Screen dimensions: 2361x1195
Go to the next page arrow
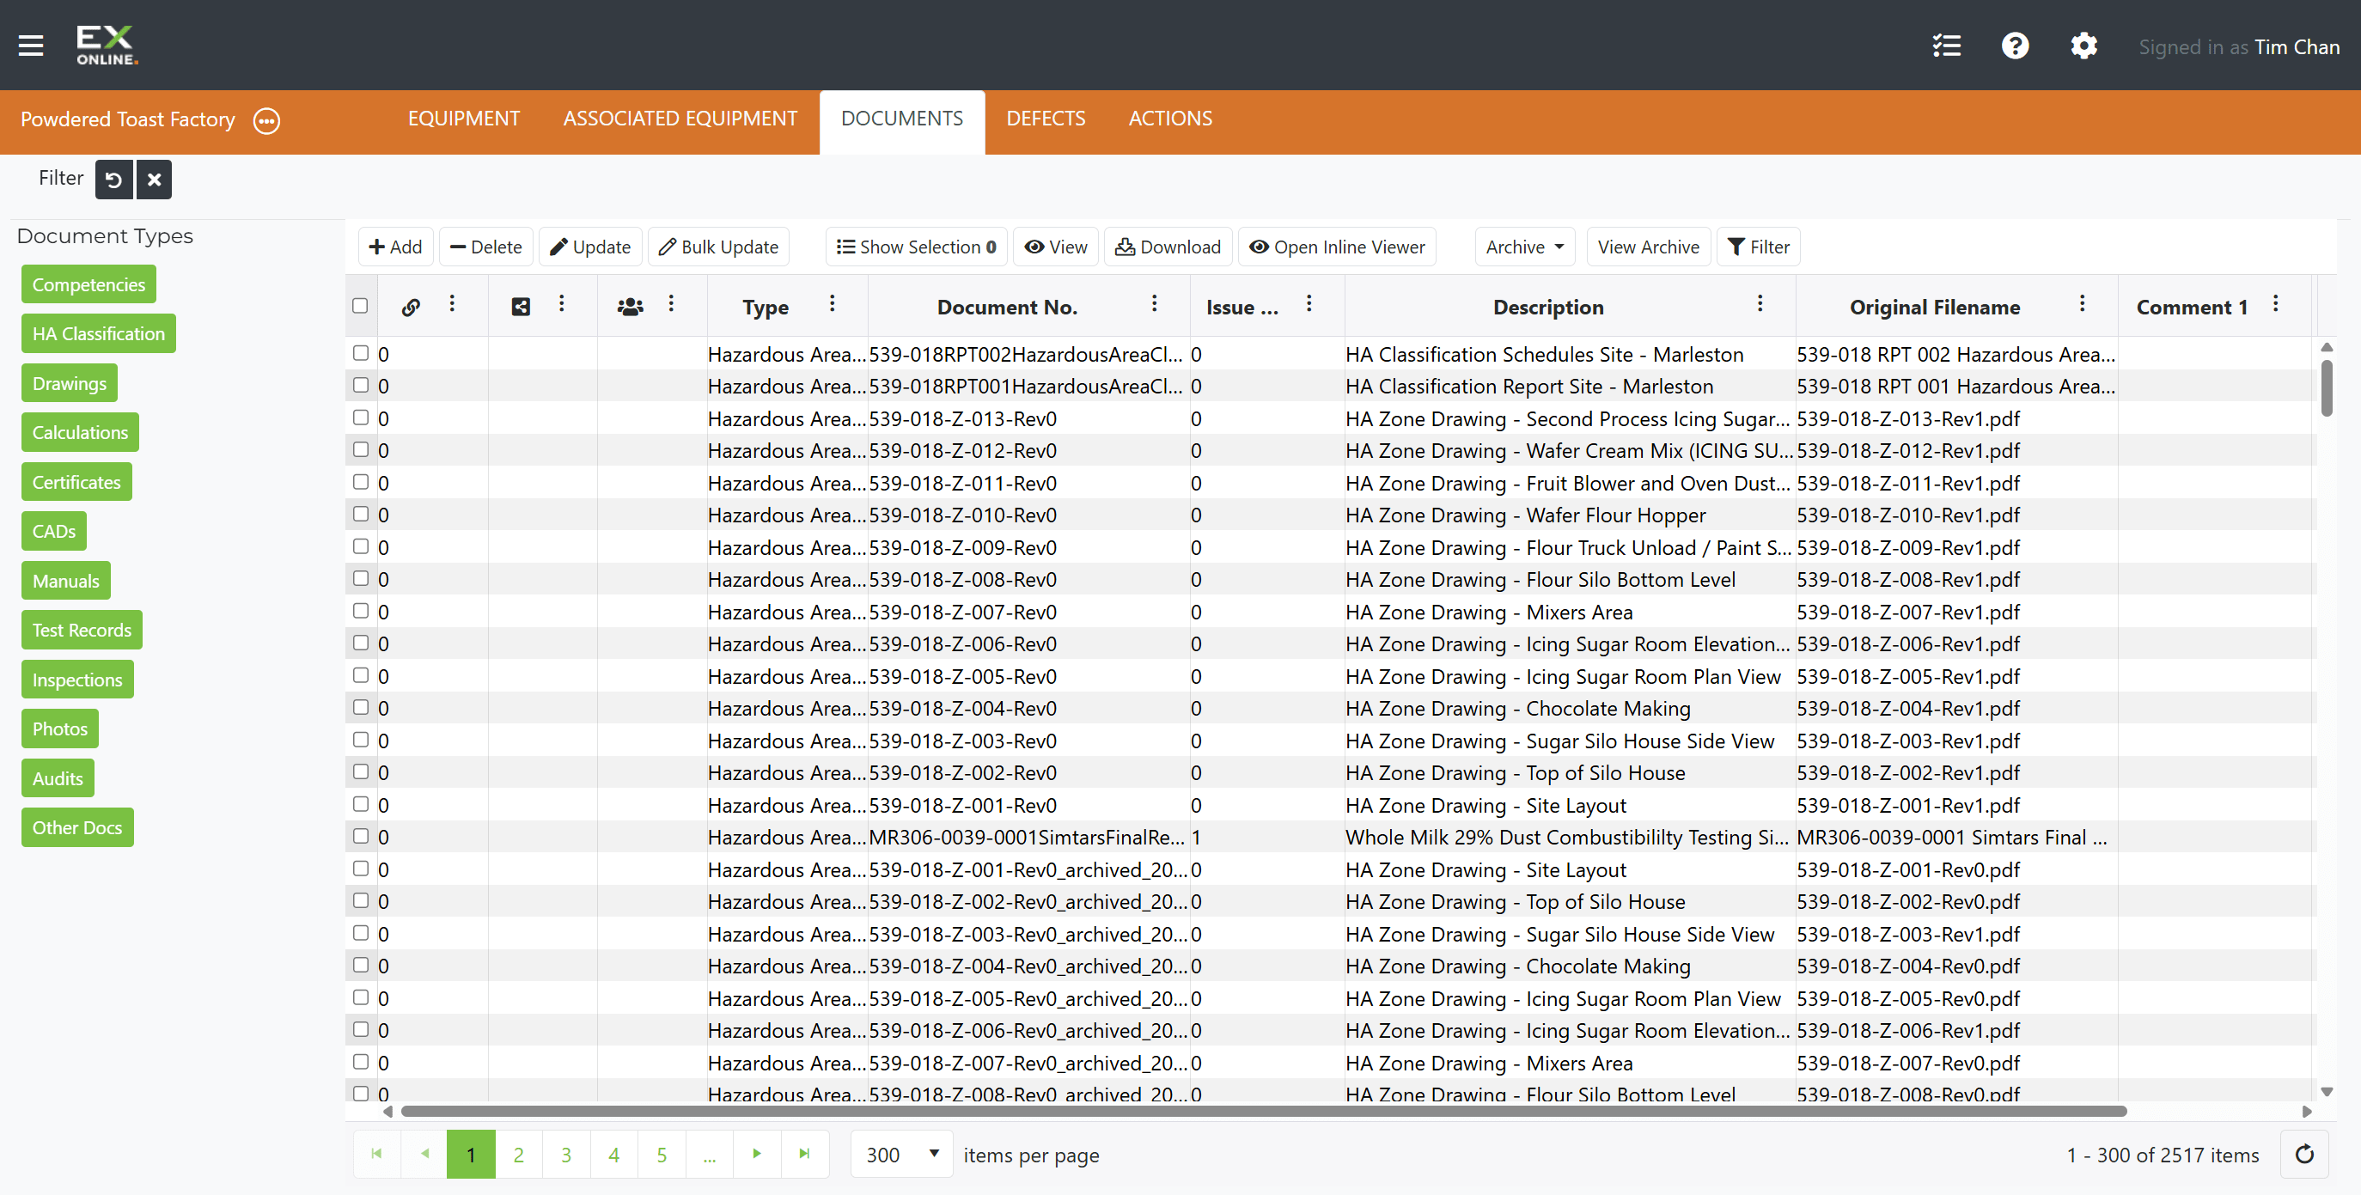[756, 1154]
